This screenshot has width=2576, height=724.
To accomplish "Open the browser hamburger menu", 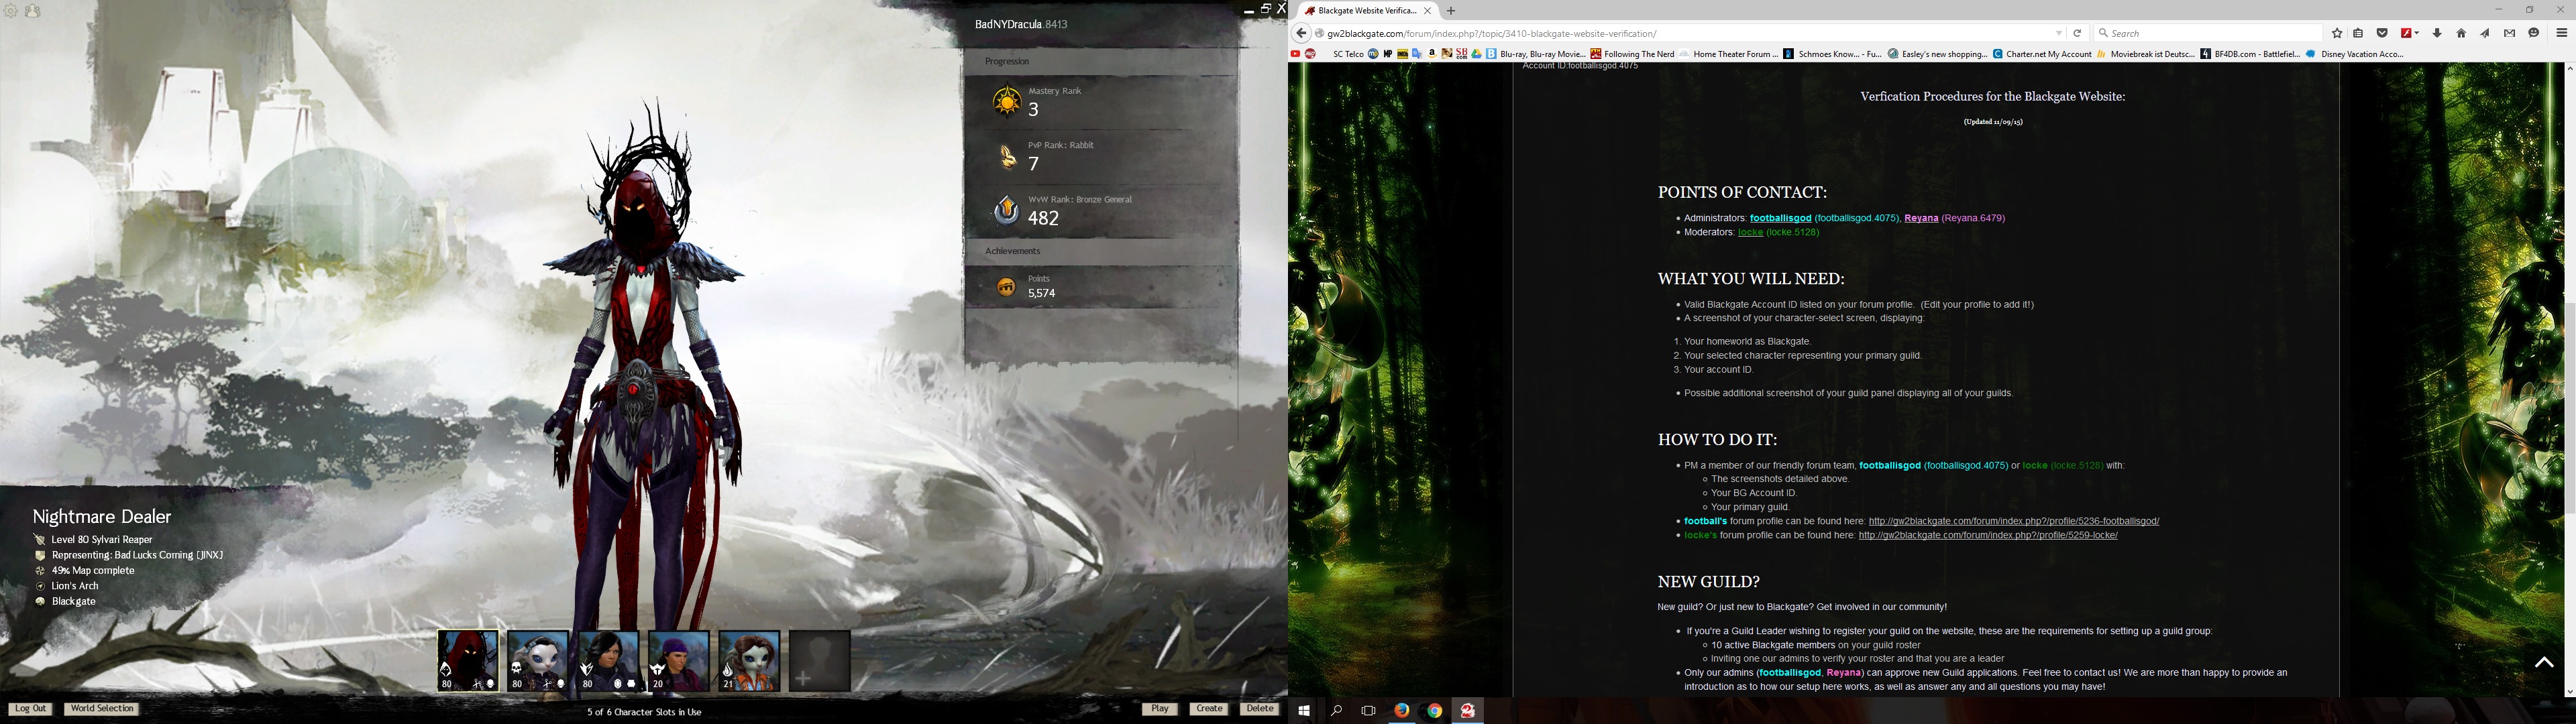I will click(x=2562, y=33).
